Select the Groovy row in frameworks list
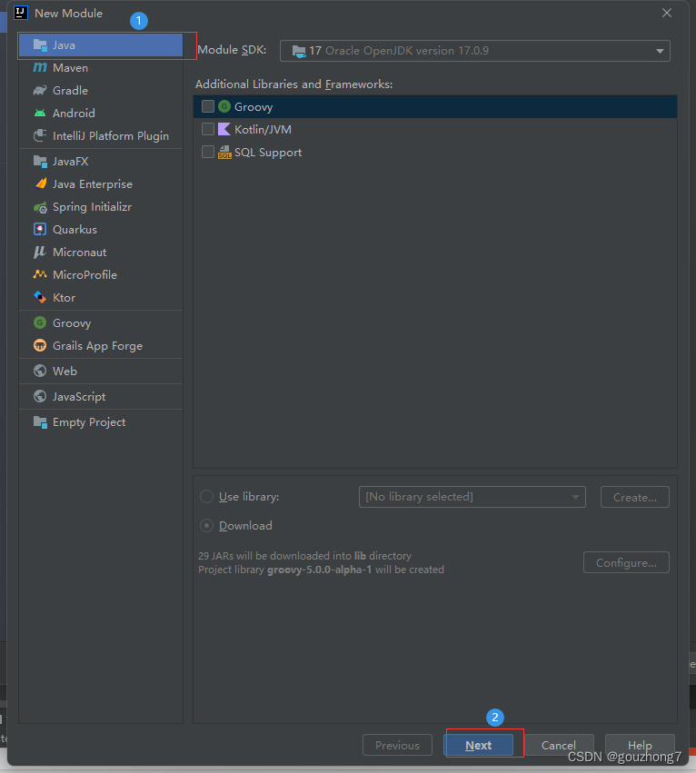Image resolution: width=696 pixels, height=773 pixels. click(435, 106)
